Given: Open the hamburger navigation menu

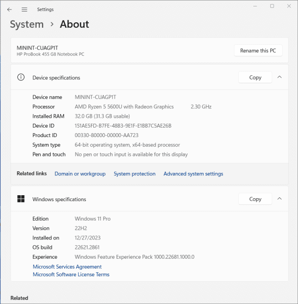Looking at the screenshot, I should (x=24, y=9).
